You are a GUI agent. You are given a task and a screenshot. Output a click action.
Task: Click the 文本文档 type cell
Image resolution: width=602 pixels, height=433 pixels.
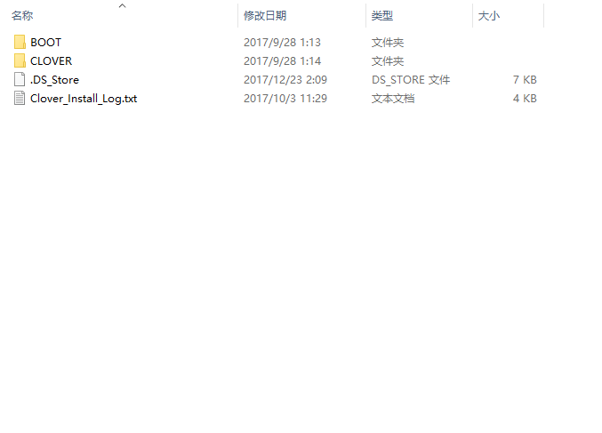[393, 99]
